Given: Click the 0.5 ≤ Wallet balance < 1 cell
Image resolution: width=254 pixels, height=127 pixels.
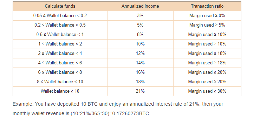Looking at the screenshot, I should tap(60, 35).
